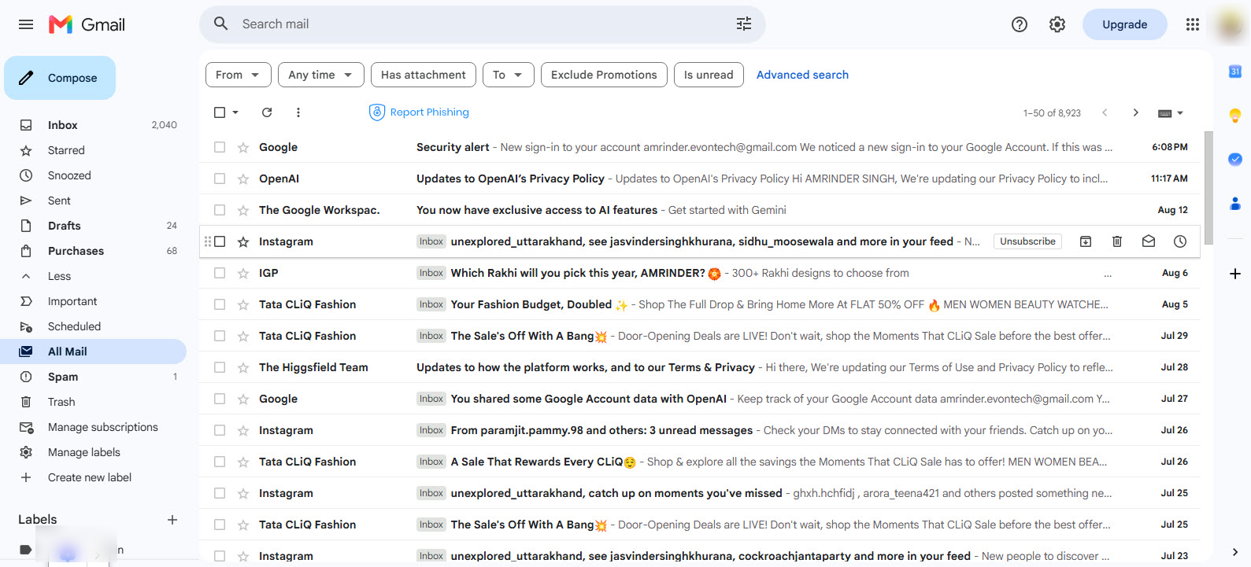Image resolution: width=1251 pixels, height=567 pixels.
Task: Select the IGP email checkbox
Action: click(x=220, y=273)
